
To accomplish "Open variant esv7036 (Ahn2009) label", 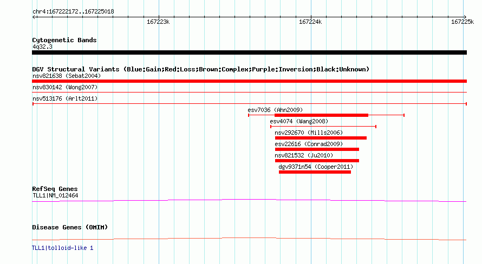I will (275, 110).
